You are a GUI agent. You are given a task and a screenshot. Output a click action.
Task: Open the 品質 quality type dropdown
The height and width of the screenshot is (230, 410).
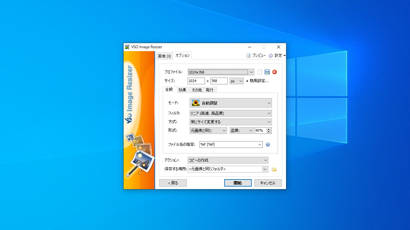242,130
